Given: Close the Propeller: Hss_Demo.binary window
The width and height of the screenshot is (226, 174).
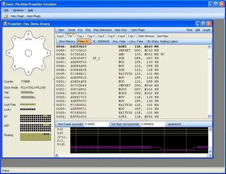Looking at the screenshot, I should [209, 24].
